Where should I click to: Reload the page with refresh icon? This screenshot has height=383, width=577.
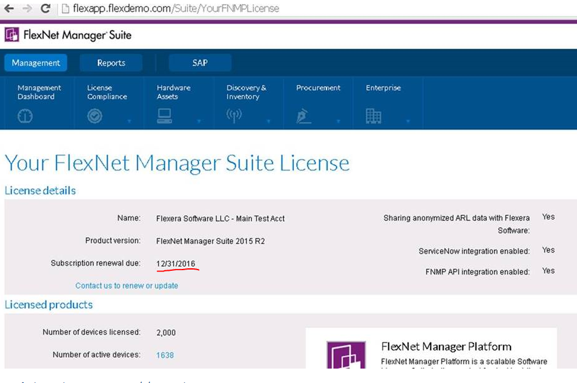[45, 8]
